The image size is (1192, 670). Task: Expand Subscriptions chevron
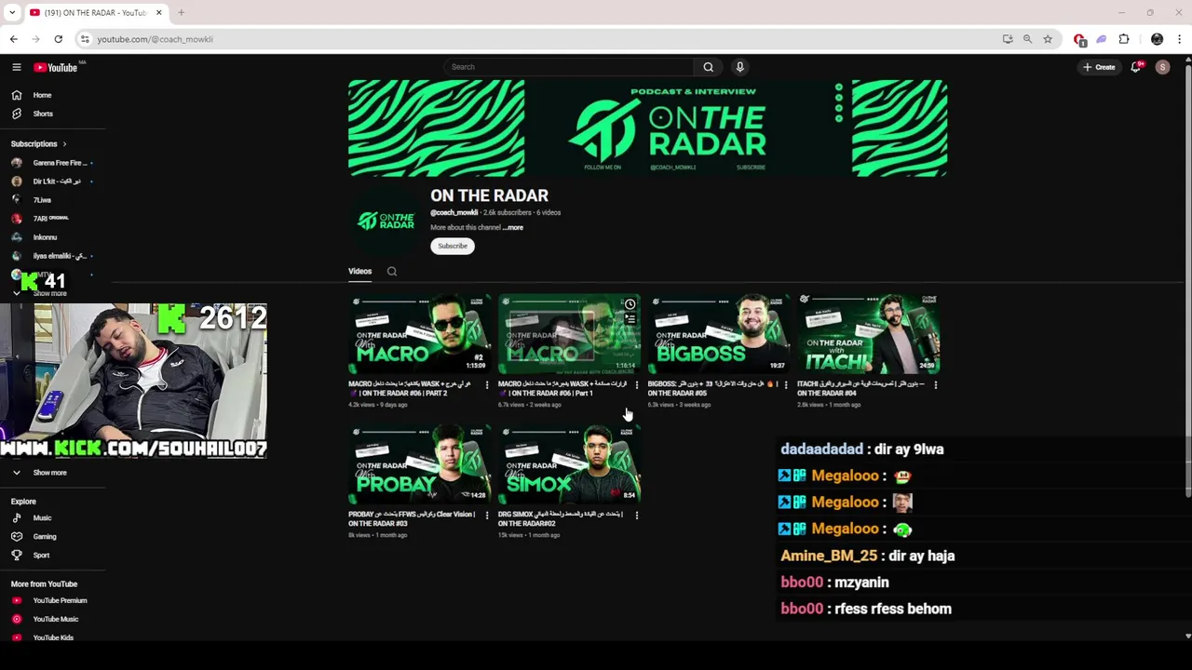point(64,144)
